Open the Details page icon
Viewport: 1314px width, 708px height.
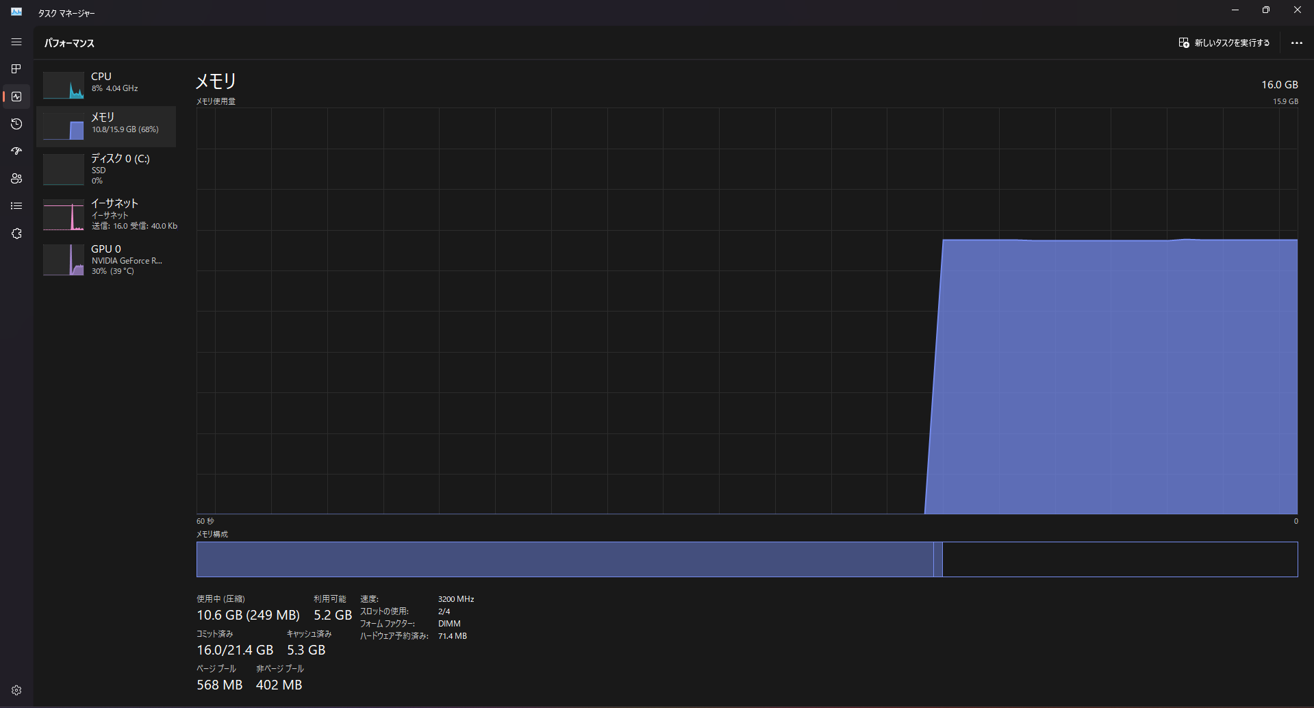pos(16,206)
